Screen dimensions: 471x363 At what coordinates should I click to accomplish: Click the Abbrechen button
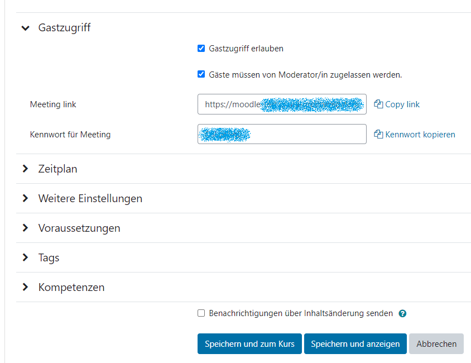(x=436, y=344)
